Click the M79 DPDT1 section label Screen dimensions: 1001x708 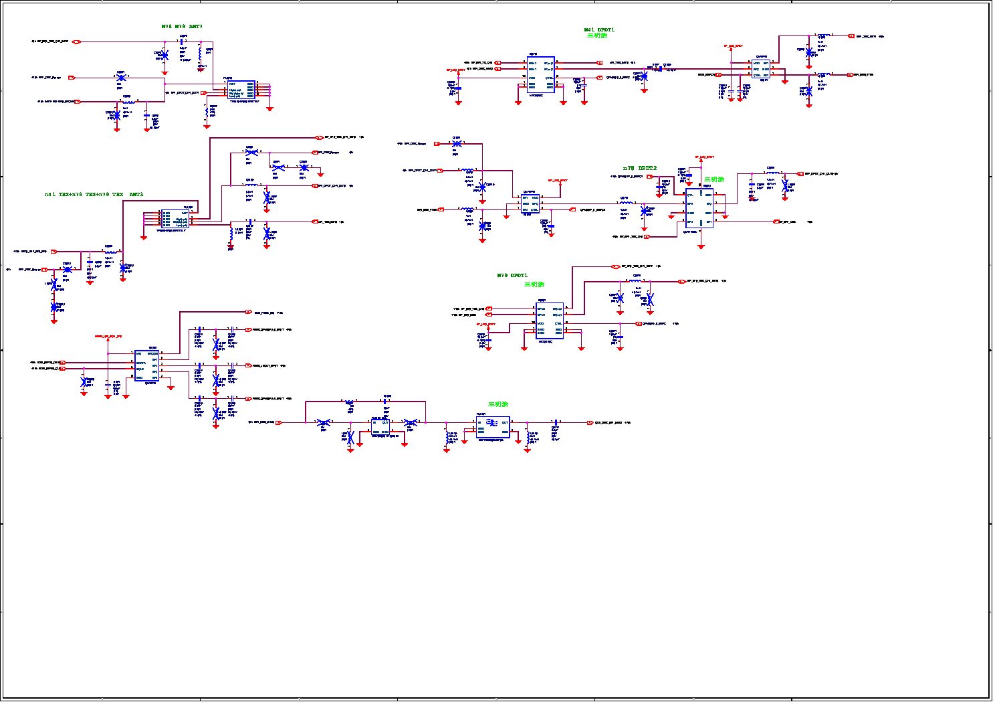[512, 275]
